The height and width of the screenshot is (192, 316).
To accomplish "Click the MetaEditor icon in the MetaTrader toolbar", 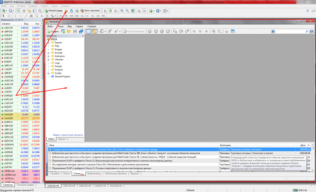I will tap(66, 11).
